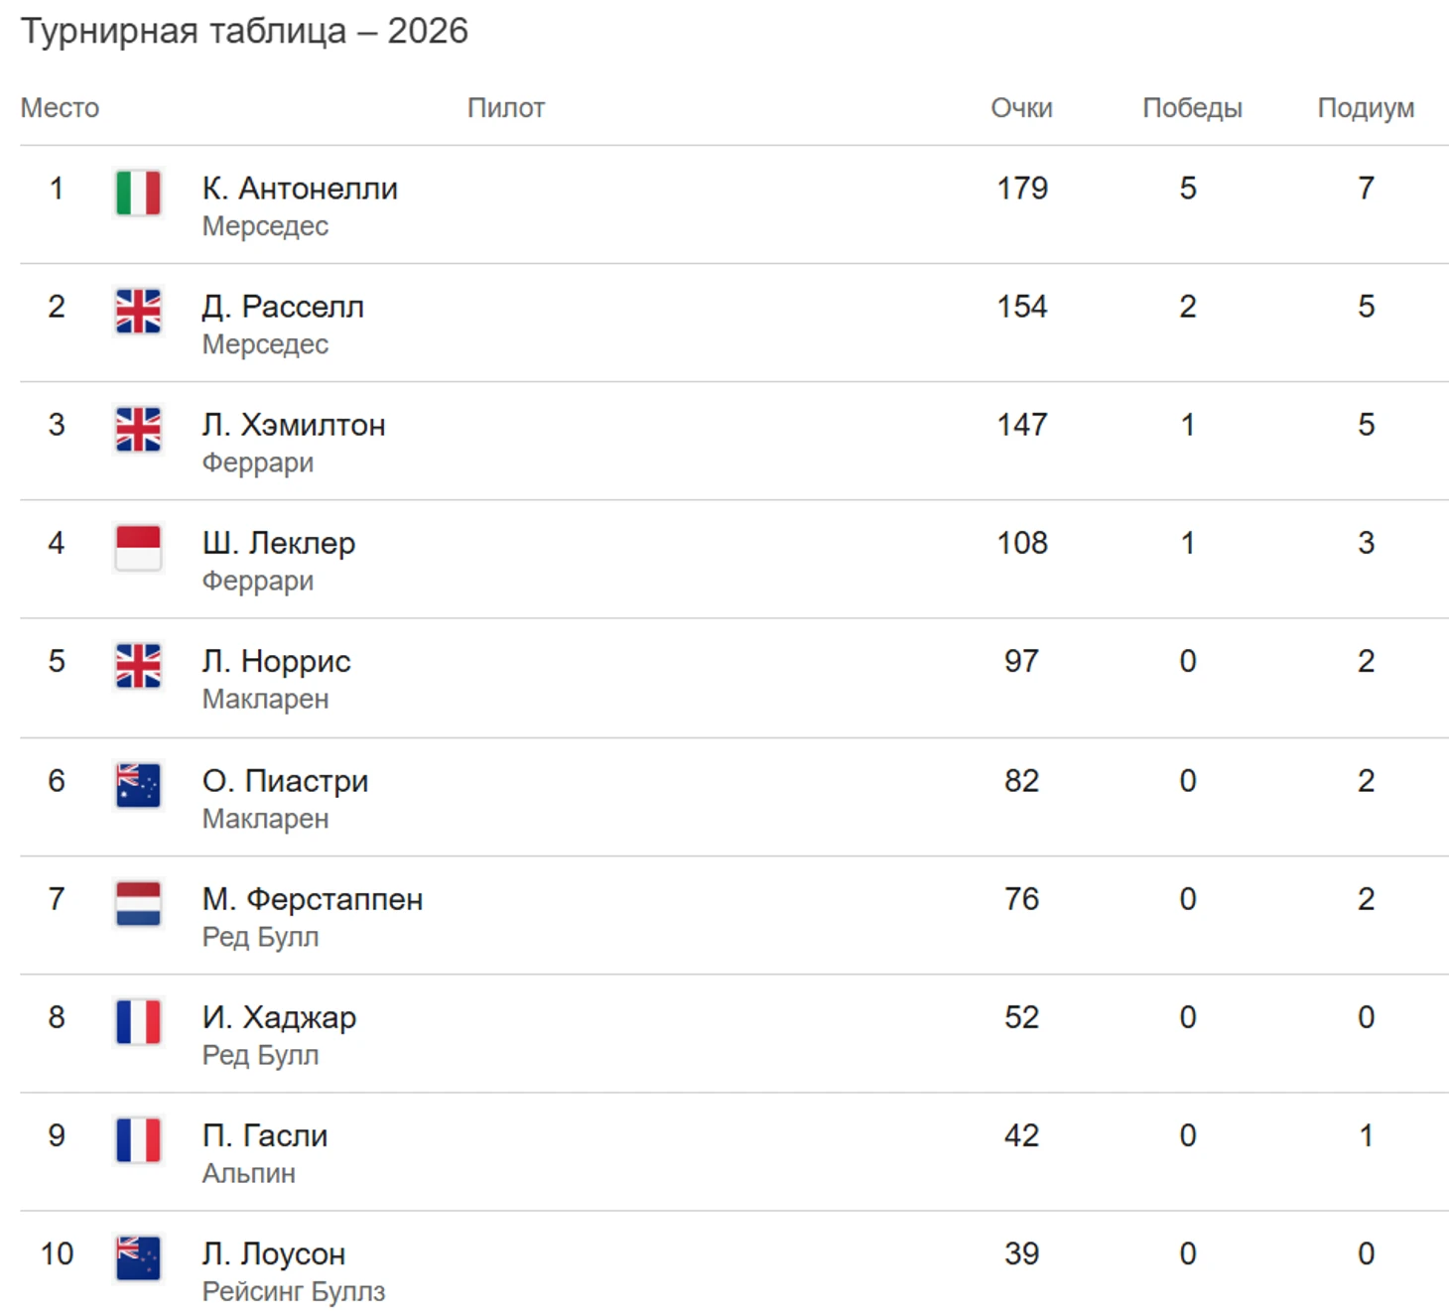Click the Место column header

pyautogui.click(x=60, y=107)
